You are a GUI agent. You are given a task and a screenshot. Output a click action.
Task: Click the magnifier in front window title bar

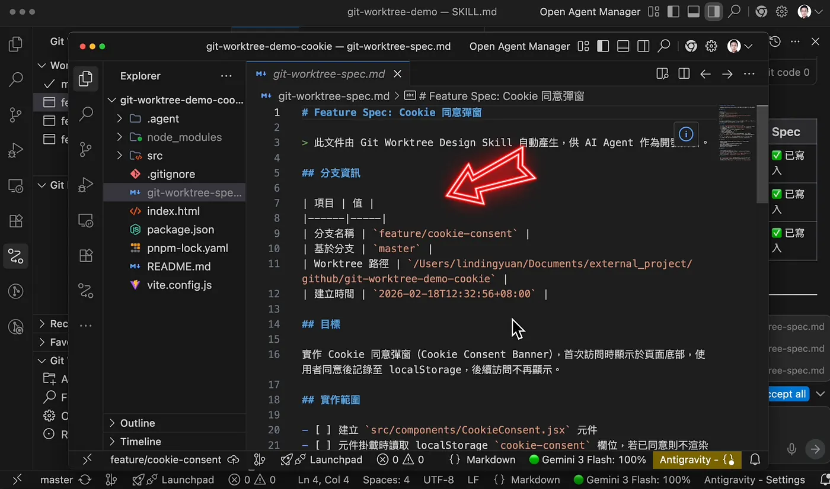(x=664, y=46)
